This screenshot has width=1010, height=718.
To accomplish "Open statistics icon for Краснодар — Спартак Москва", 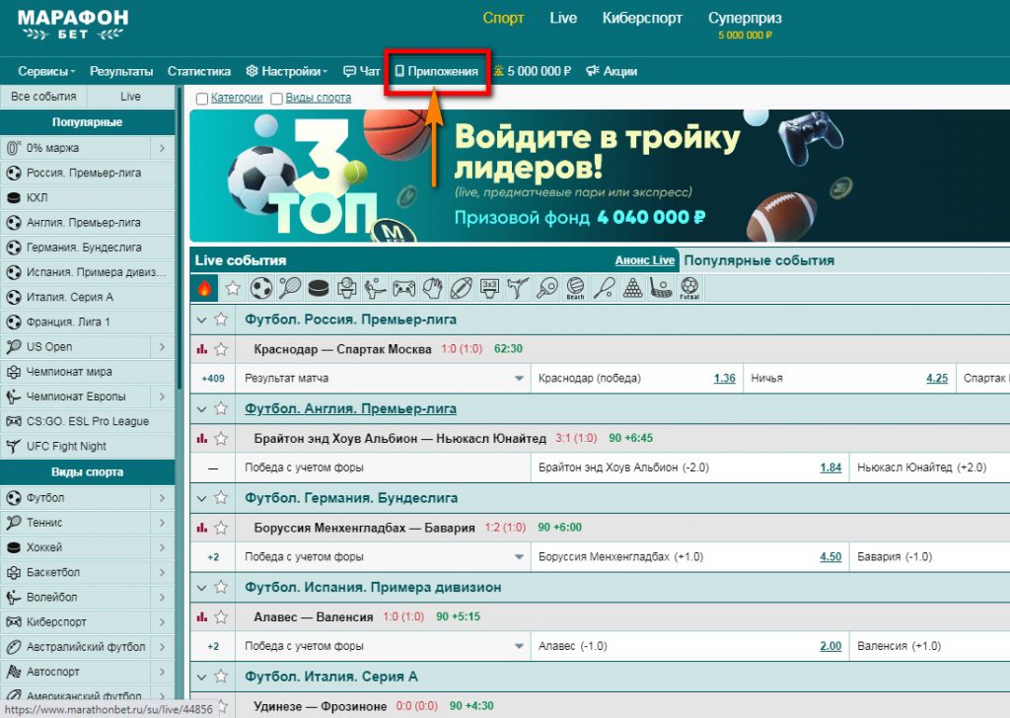I will pyautogui.click(x=202, y=349).
